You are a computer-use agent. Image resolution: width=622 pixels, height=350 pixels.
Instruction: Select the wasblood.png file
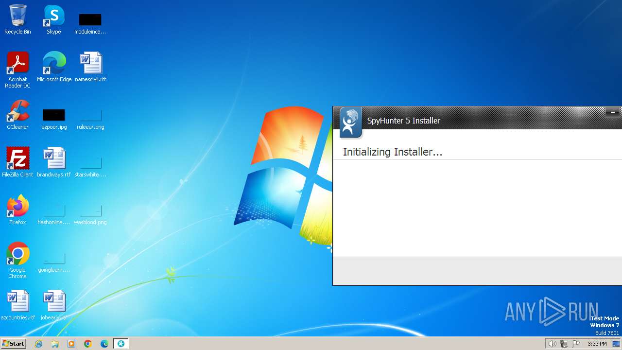[90, 214]
